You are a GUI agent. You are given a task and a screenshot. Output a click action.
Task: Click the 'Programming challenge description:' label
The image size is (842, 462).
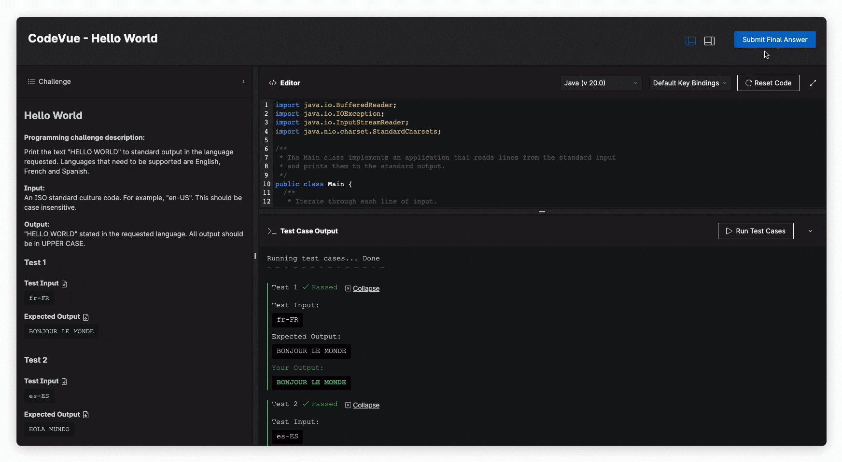click(84, 137)
